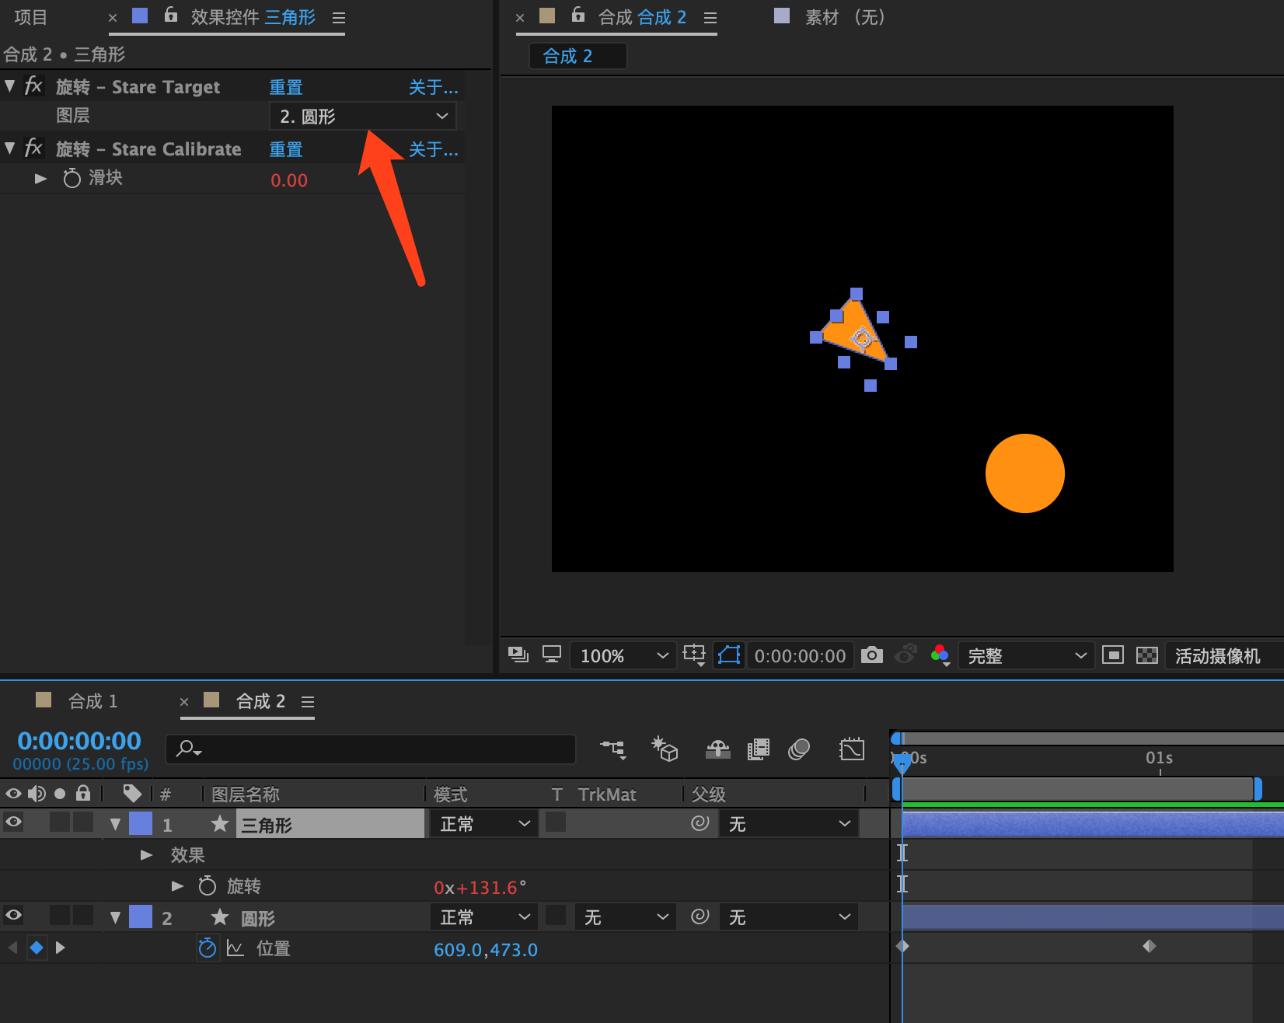
Task: Open the 活动摄像机 view dropdown
Action: tap(1224, 656)
